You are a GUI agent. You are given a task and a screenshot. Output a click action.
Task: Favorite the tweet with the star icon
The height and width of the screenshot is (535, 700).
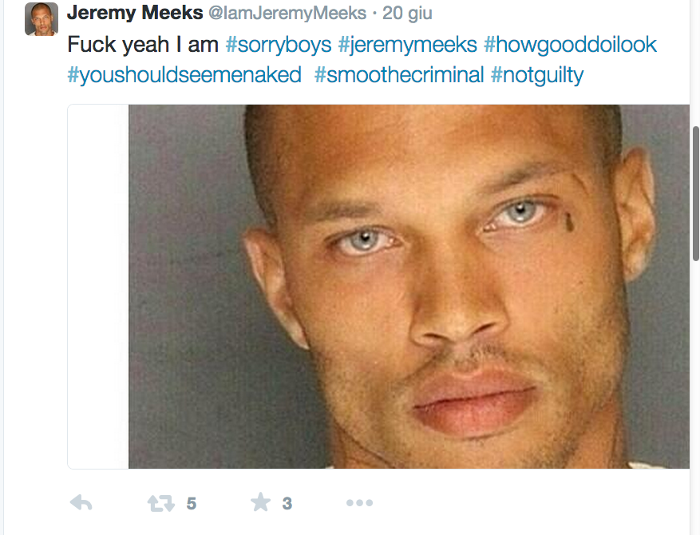(260, 502)
